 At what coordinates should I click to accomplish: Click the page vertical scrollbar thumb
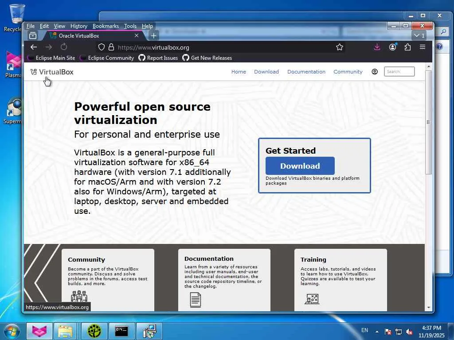(429, 122)
